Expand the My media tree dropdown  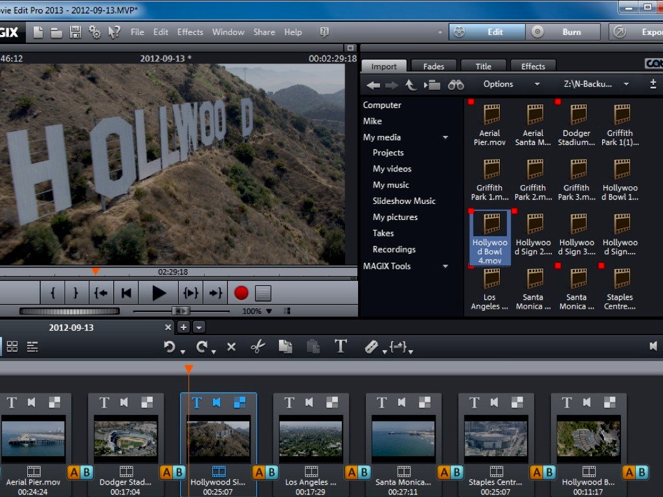(x=445, y=137)
